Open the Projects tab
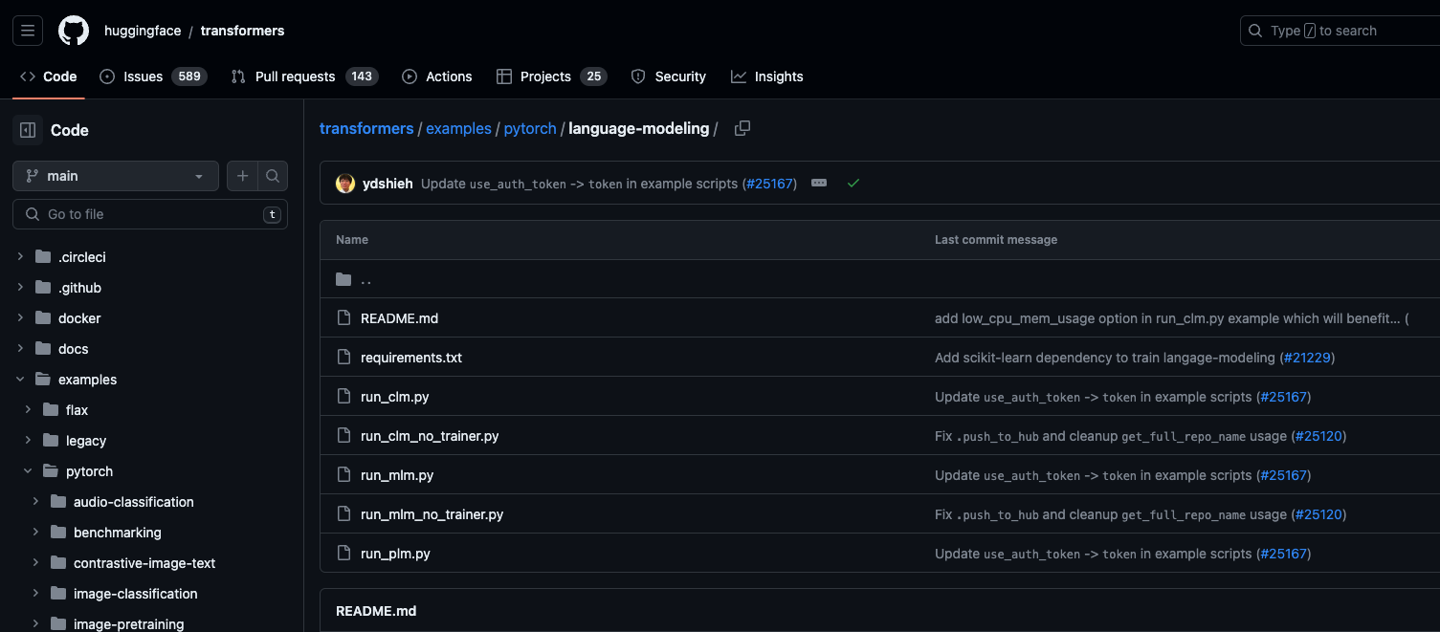 552,76
